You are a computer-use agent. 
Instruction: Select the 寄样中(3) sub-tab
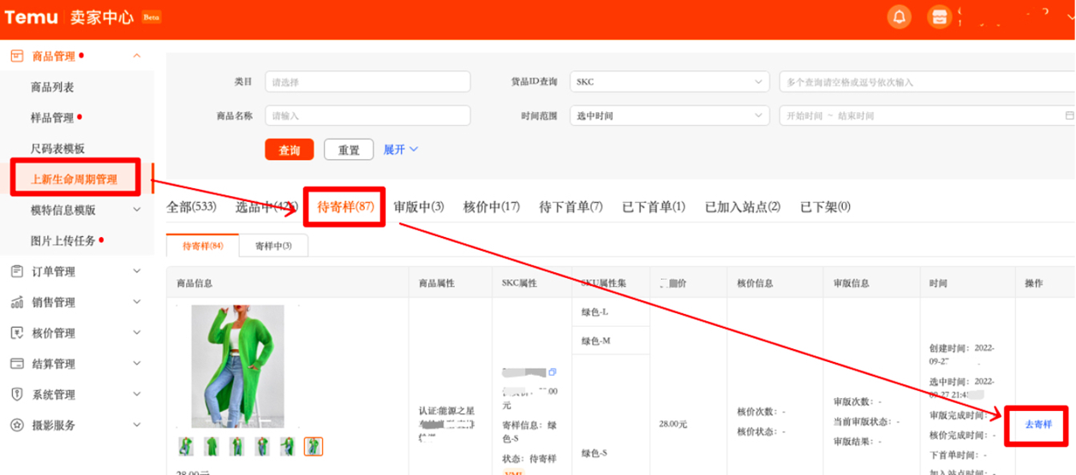[x=273, y=246]
